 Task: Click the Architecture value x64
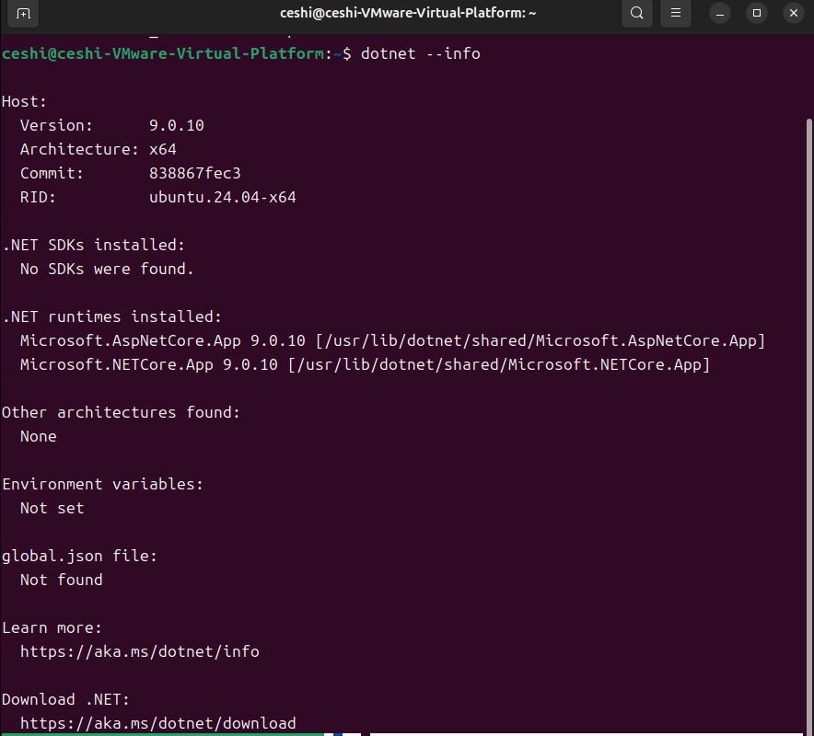(162, 149)
